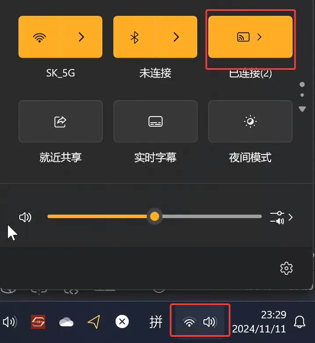Open clock showing 23:29 date
This screenshot has height=343, width=315.
click(x=259, y=322)
